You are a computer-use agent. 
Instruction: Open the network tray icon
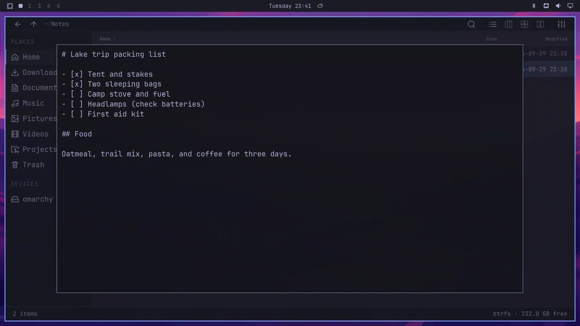(546, 6)
